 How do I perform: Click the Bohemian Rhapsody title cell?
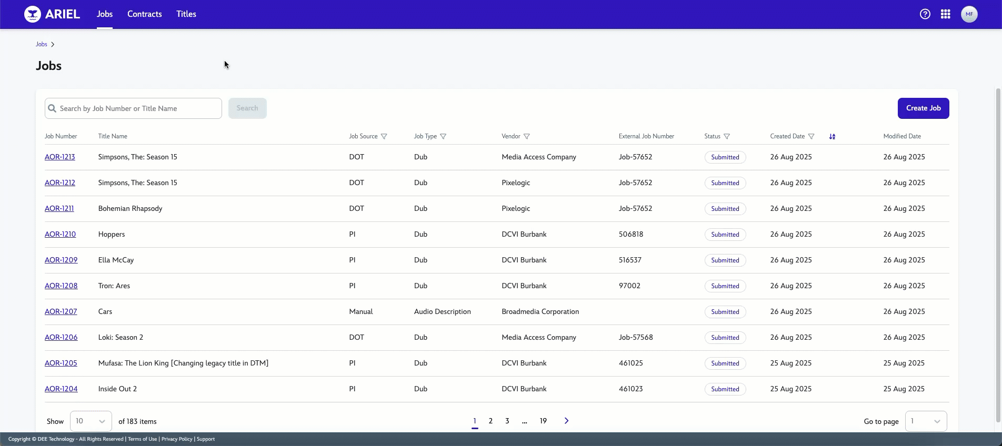point(131,209)
